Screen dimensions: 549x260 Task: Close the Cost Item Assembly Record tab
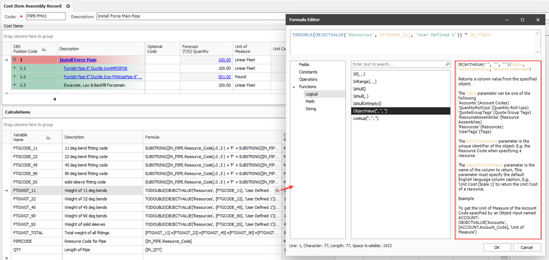pyautogui.click(x=68, y=6)
